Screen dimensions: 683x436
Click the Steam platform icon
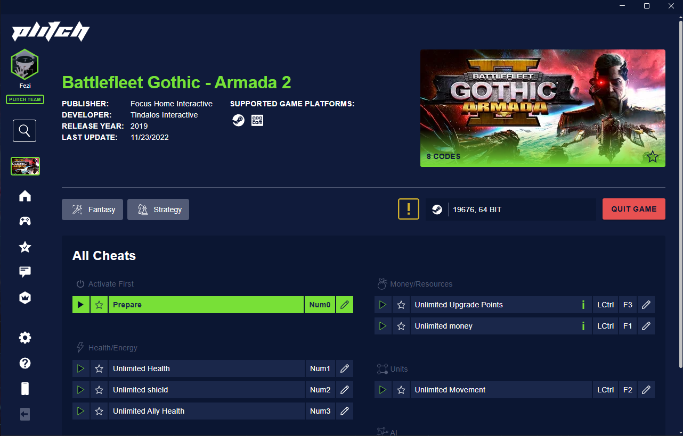tap(238, 120)
